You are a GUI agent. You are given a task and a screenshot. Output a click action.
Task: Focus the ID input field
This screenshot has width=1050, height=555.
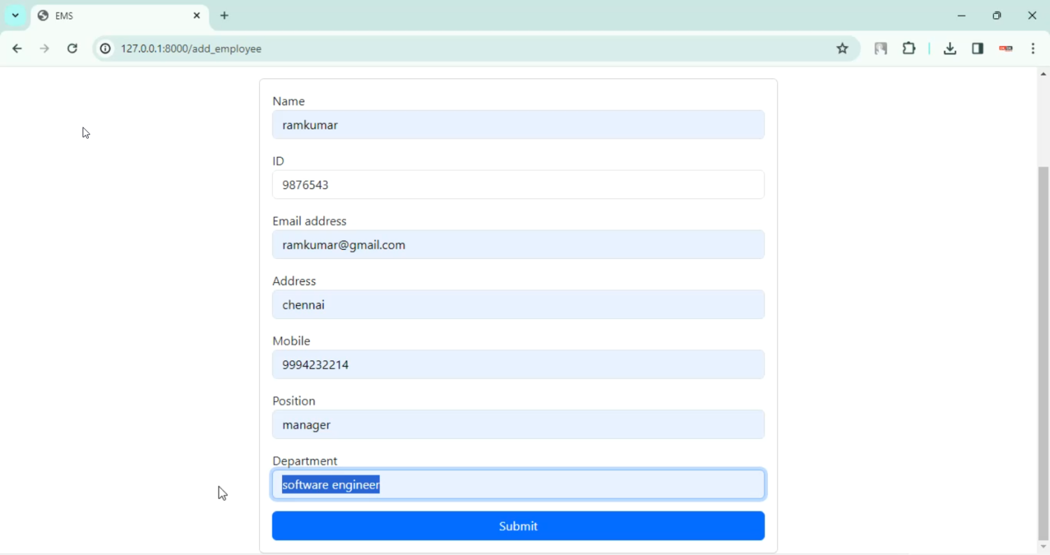(518, 185)
